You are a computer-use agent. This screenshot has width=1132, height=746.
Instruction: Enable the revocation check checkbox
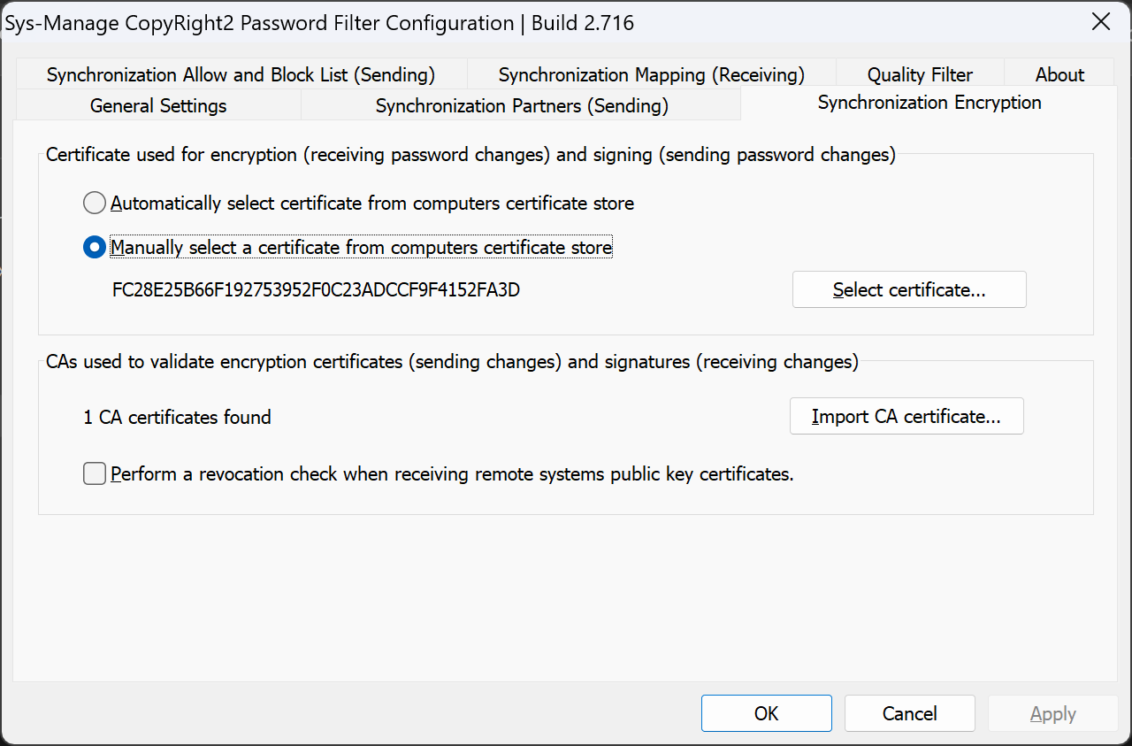click(x=95, y=474)
